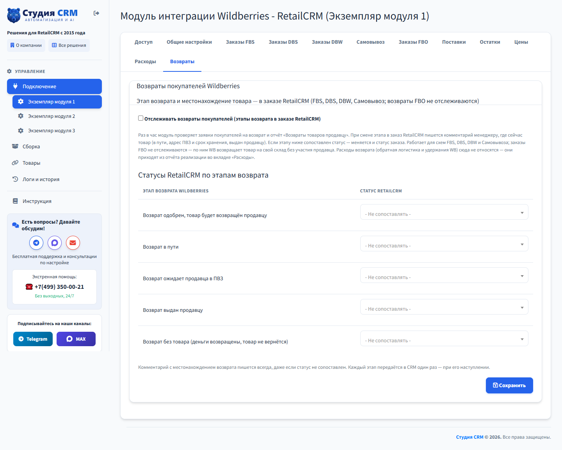Click the Студия CRM bear logo
Screen dimensions: 562x450
[x=14, y=15]
